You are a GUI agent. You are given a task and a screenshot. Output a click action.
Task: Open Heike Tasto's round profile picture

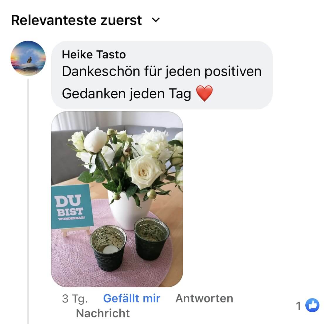click(28, 58)
